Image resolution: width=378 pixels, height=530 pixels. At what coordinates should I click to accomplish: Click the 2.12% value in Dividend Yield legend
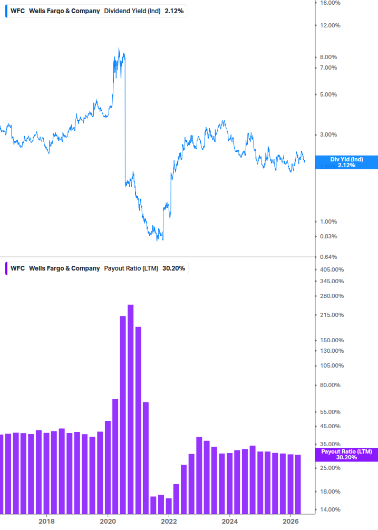pos(175,11)
